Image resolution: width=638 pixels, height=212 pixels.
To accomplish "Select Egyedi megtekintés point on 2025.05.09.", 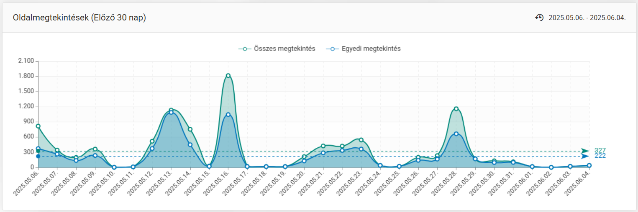I will point(95,155).
